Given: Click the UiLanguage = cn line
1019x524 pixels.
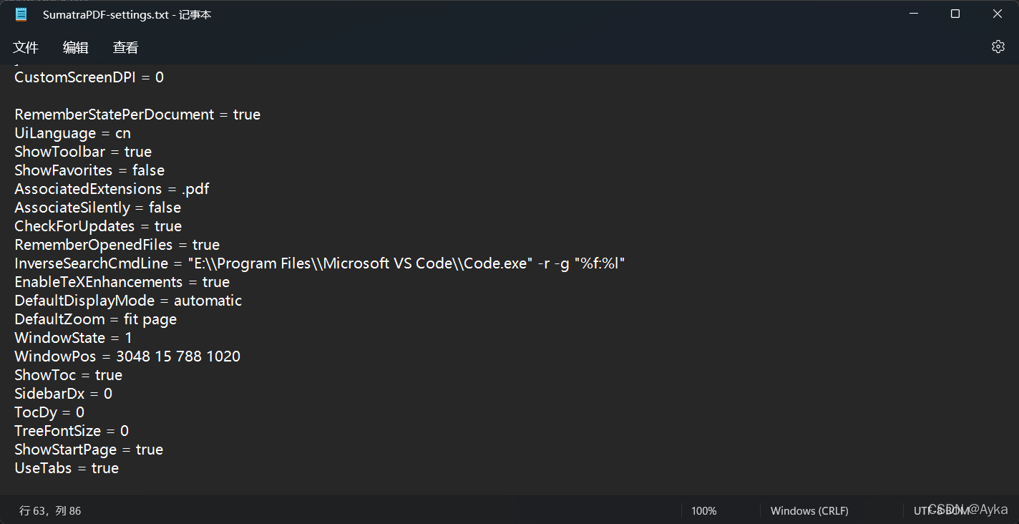Looking at the screenshot, I should coord(73,133).
